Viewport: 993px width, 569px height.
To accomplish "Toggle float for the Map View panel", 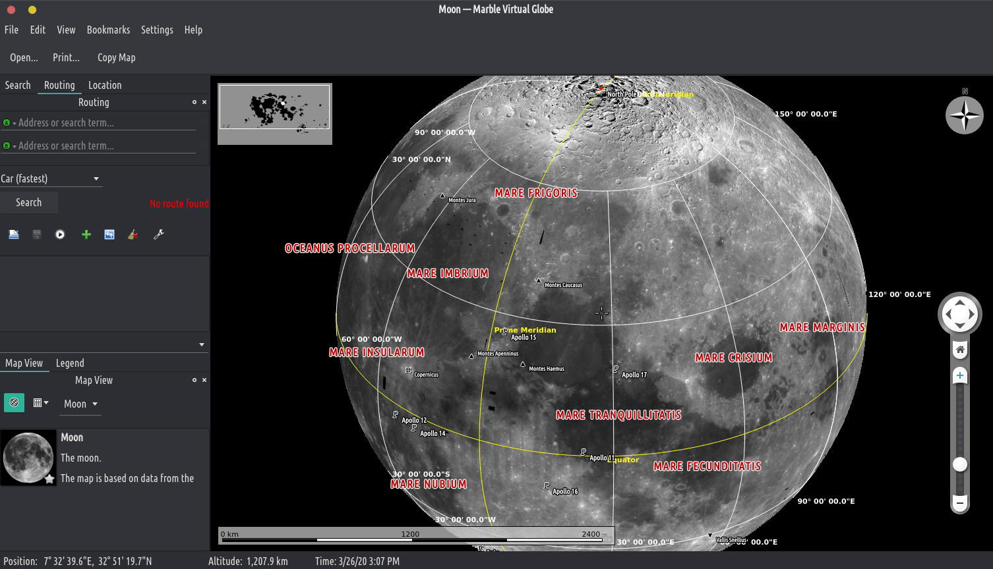I will pos(194,380).
